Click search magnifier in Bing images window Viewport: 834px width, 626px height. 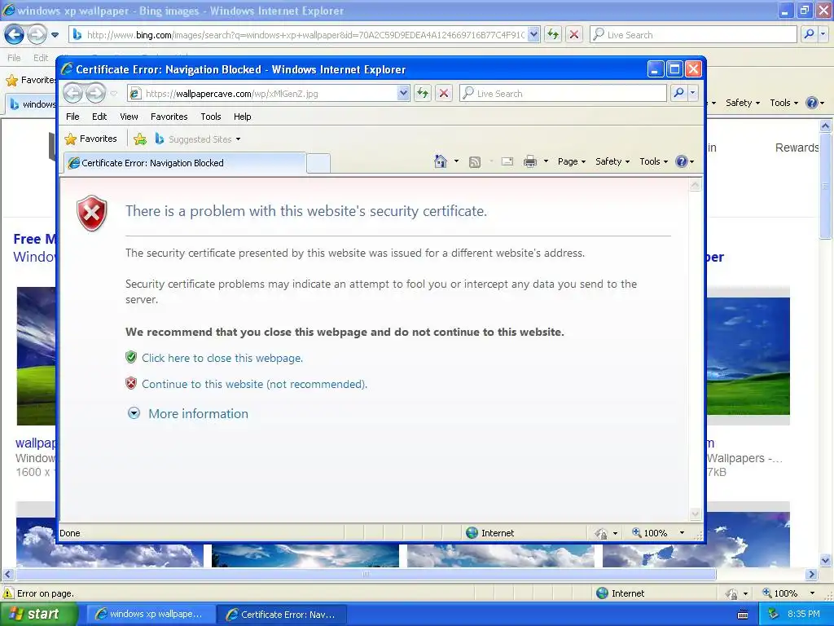pyautogui.click(x=809, y=34)
